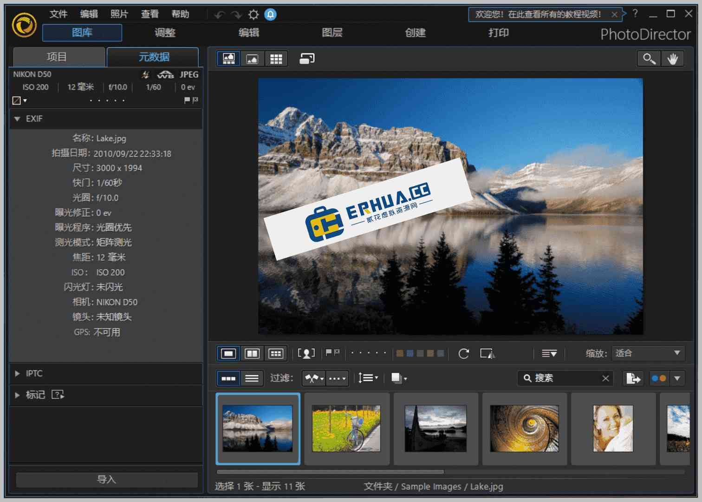This screenshot has width=702, height=502.
Task: Click the 导入 button
Action: click(106, 479)
